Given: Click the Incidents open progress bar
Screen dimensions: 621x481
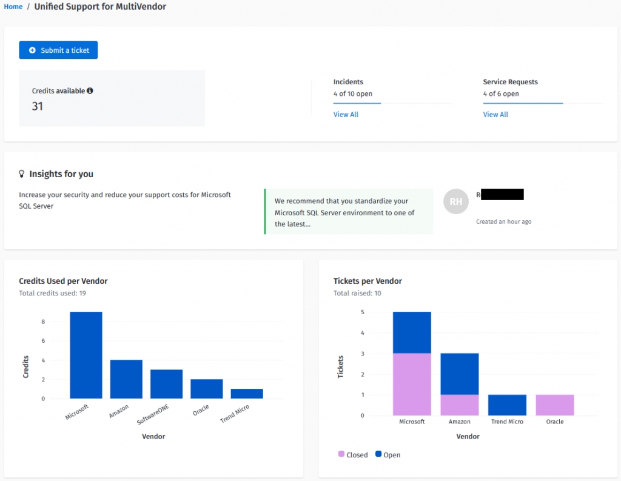Looking at the screenshot, I should [x=357, y=103].
